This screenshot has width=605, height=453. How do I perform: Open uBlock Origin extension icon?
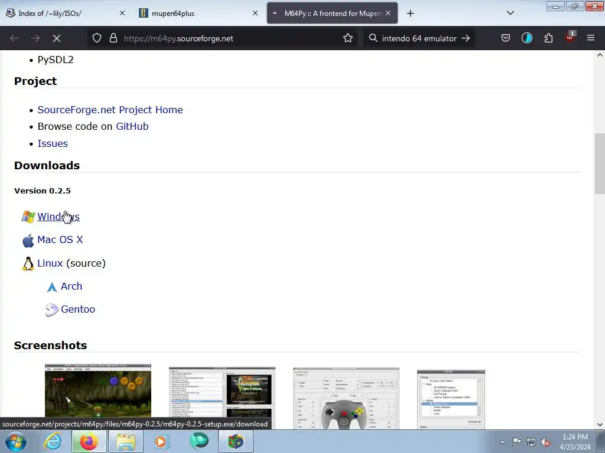click(x=570, y=37)
